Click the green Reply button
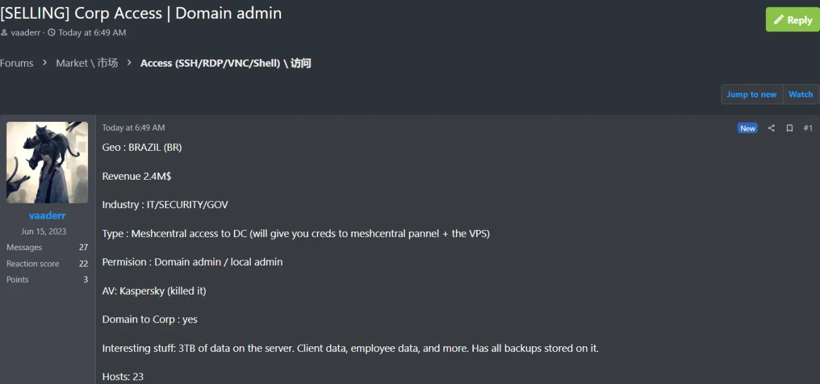Screen dimensions: 820x384 pos(792,20)
